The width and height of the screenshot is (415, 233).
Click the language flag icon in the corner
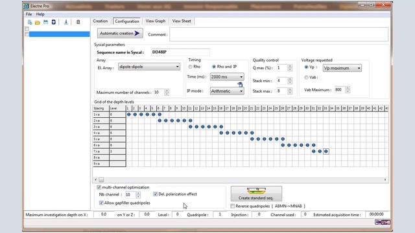[382, 222]
